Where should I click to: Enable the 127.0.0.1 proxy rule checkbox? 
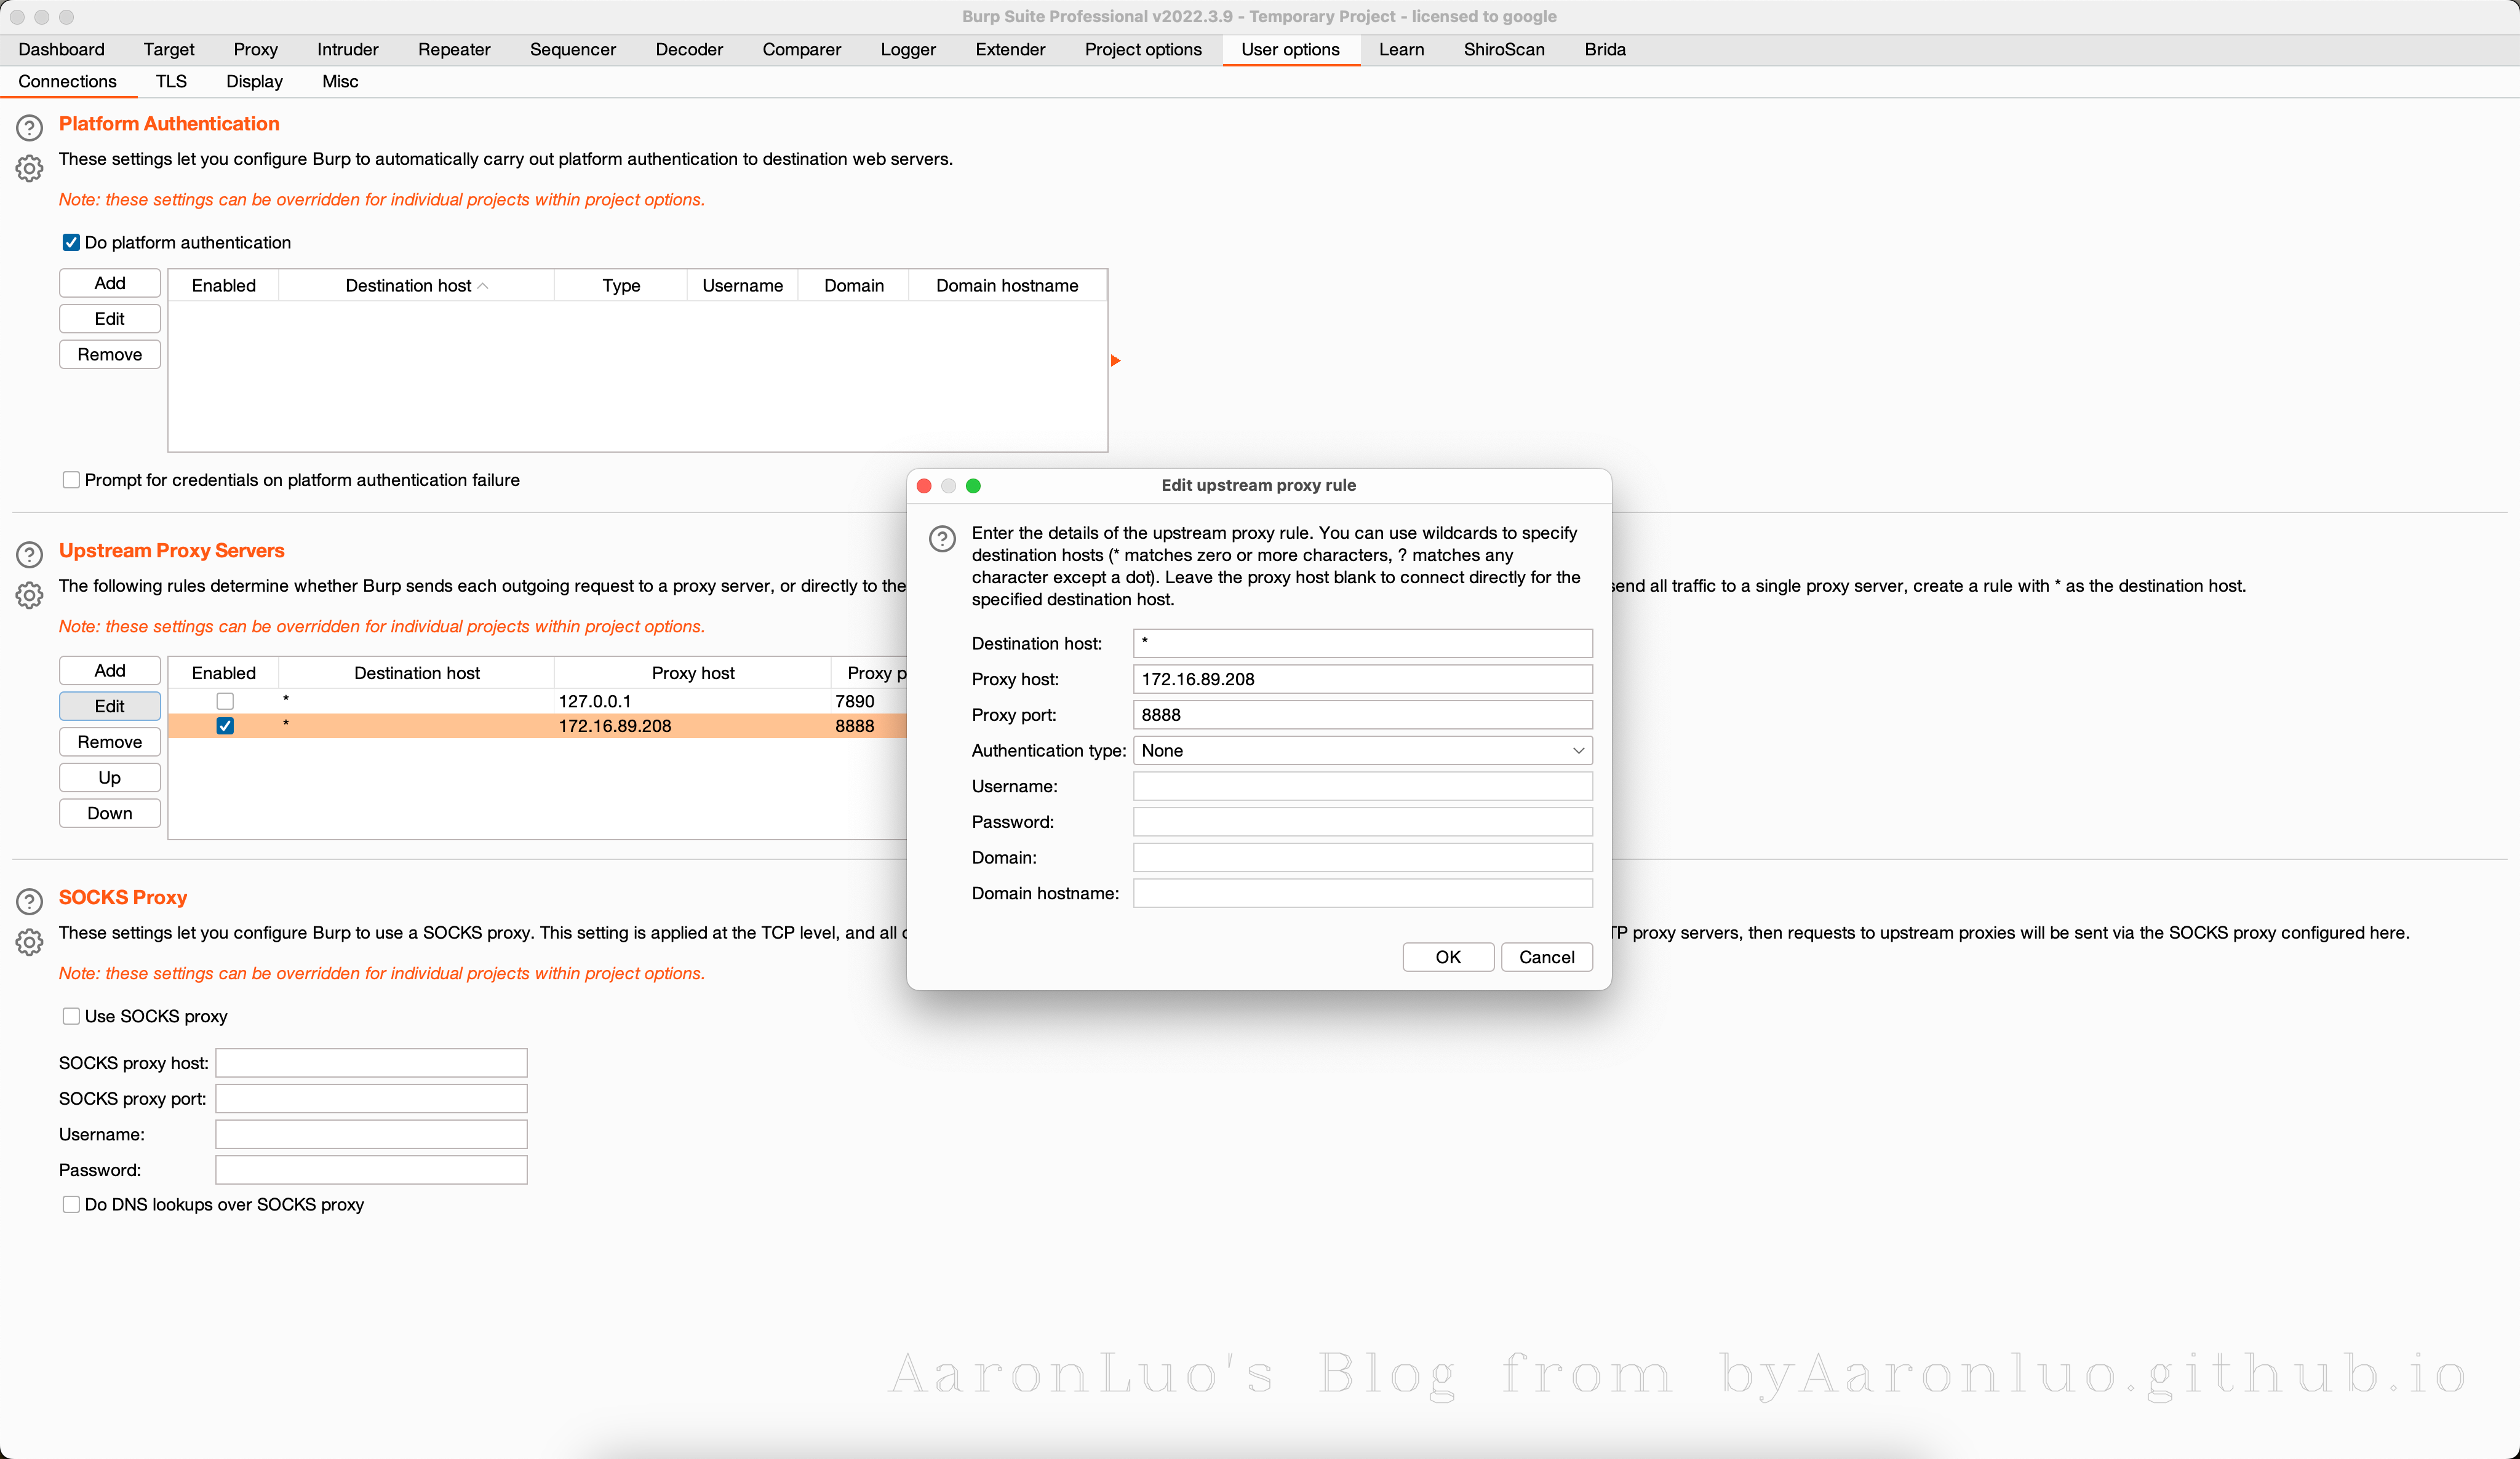(225, 701)
